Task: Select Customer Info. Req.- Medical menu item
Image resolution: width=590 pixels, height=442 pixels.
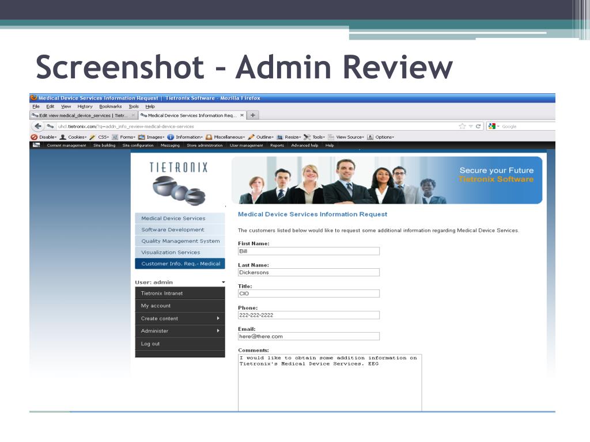Action: (180, 264)
